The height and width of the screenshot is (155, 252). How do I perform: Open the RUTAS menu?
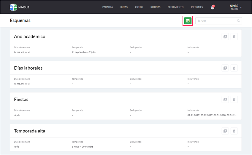click(124, 7)
